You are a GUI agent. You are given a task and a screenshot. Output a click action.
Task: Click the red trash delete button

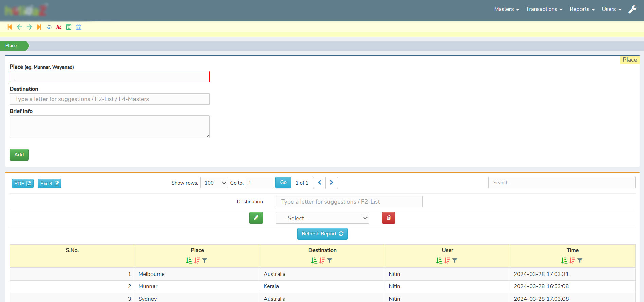click(389, 218)
